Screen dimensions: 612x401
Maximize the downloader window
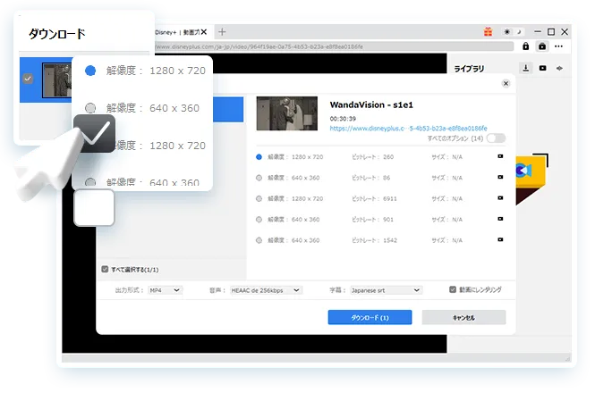click(551, 32)
